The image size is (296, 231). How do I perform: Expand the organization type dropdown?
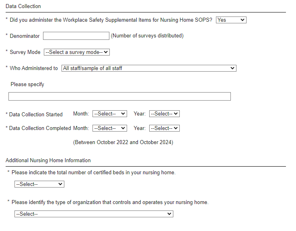(x=93, y=214)
